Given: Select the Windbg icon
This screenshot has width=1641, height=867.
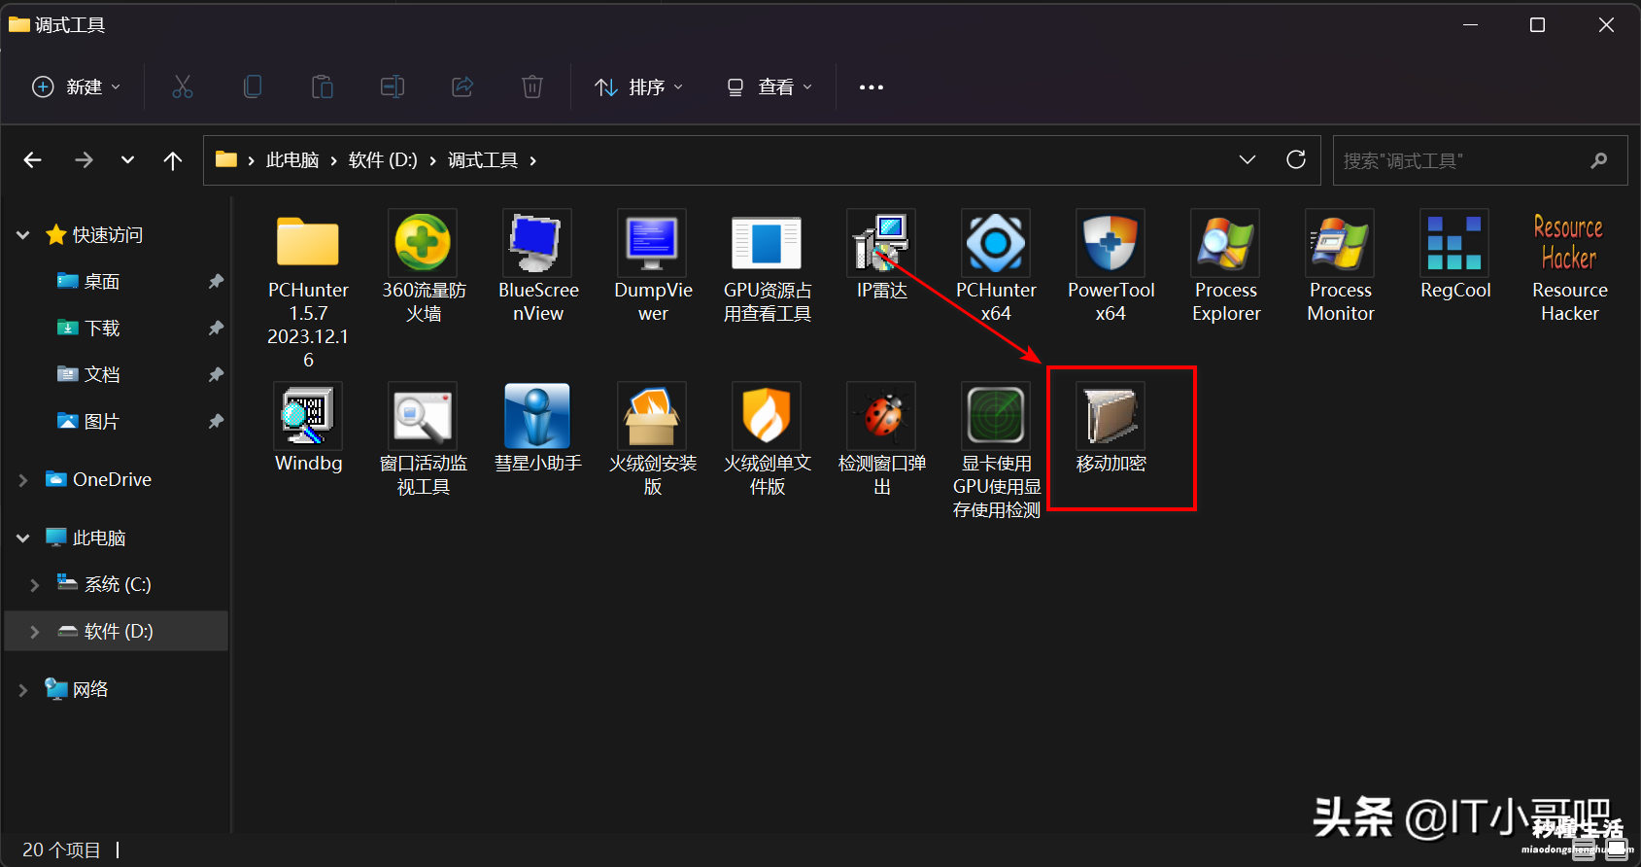Looking at the screenshot, I should 308,415.
